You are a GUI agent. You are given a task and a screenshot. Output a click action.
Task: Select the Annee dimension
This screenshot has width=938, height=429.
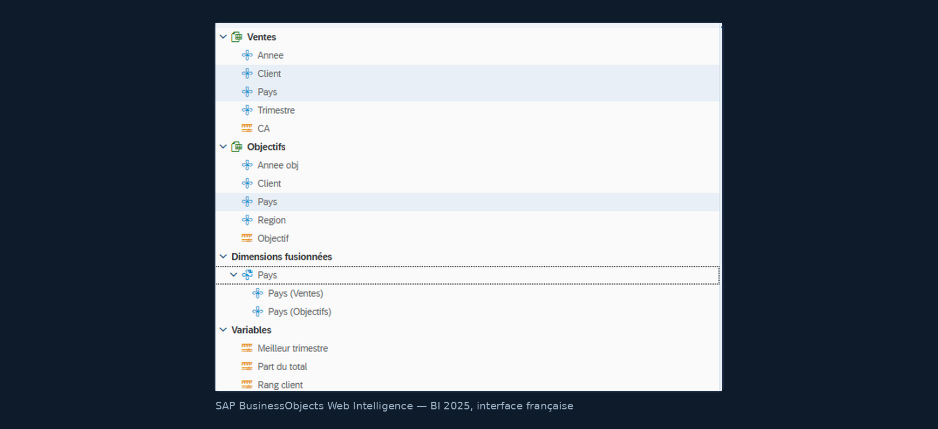point(270,55)
